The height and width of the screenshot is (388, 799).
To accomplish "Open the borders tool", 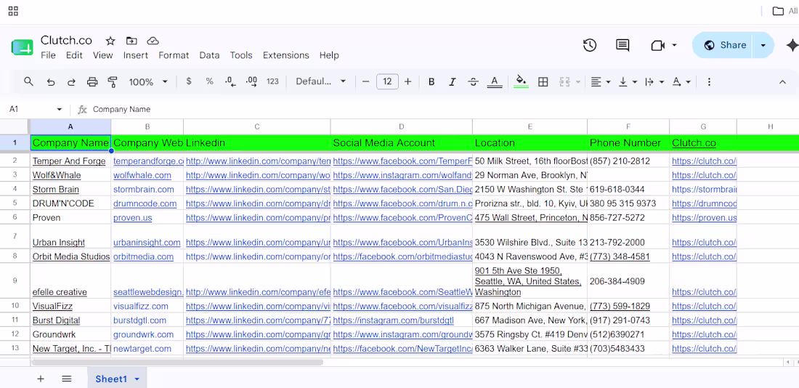I will pyautogui.click(x=543, y=81).
